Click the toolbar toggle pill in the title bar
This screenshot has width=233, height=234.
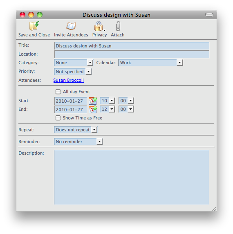point(209,15)
